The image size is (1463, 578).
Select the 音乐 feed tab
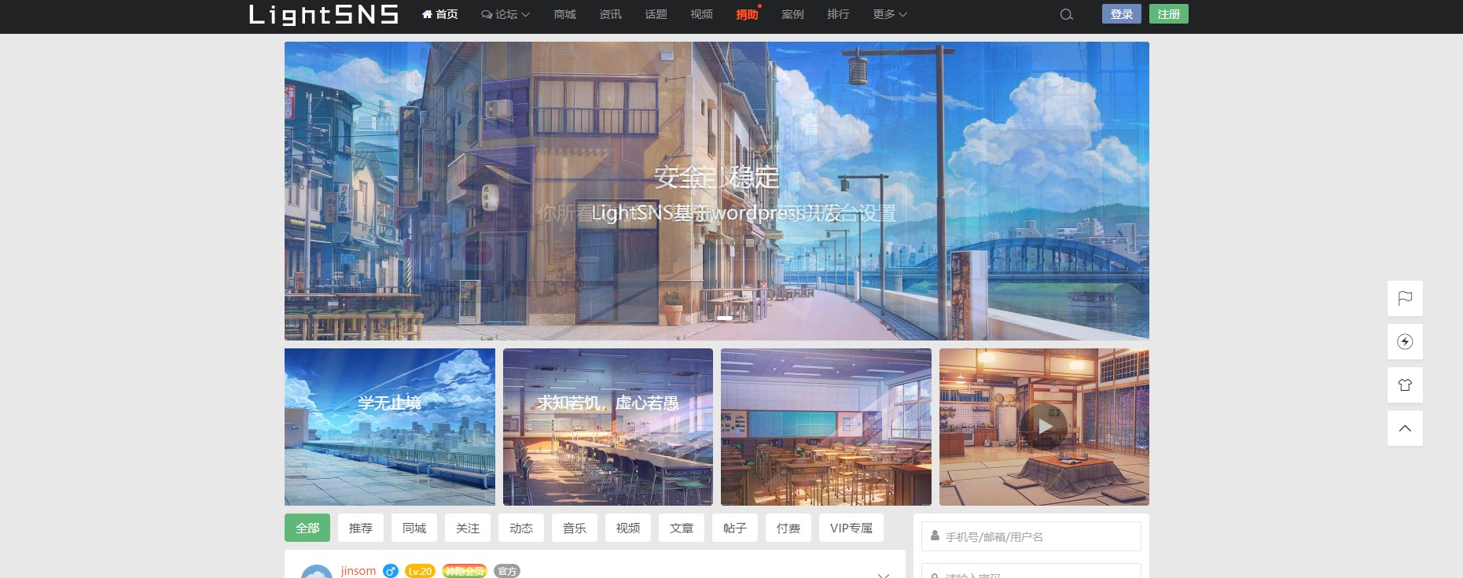(x=575, y=528)
